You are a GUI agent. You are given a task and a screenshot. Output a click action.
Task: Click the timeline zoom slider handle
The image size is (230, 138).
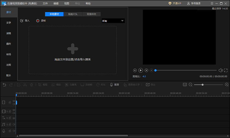click(x=202, y=85)
